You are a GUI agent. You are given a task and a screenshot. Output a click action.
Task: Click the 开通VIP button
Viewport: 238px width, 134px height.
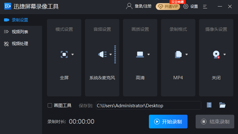click(x=168, y=7)
